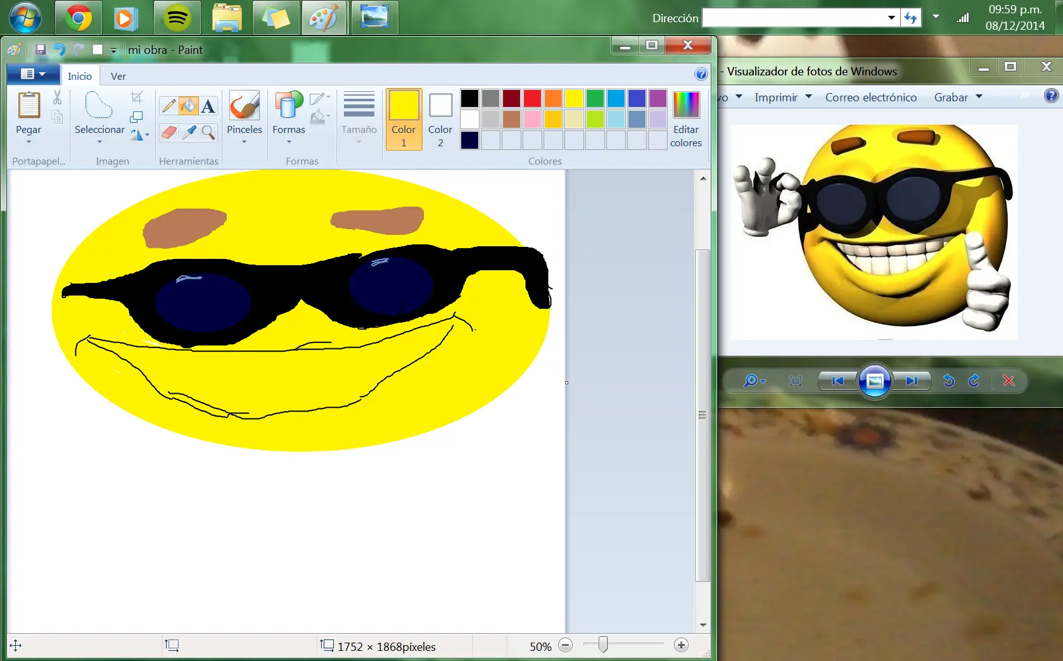This screenshot has width=1063, height=661.
Task: Select the Text tool
Action: coord(208,106)
